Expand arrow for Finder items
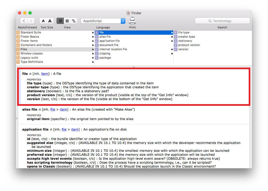 tap(93, 41)
